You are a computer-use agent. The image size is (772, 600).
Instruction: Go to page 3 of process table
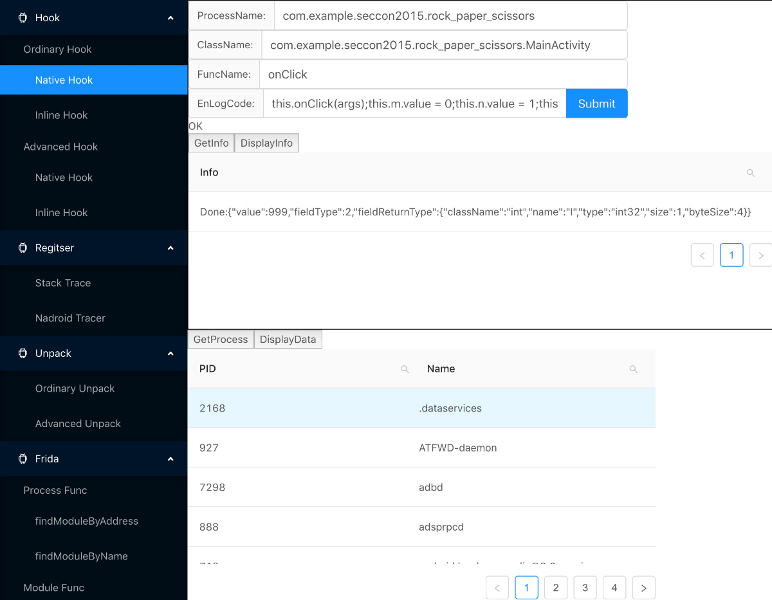[x=585, y=588]
